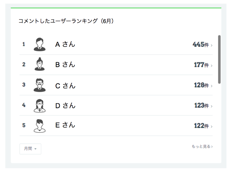The height and width of the screenshot is (171, 228).
Task: Select the C さん name label
Action: point(65,86)
